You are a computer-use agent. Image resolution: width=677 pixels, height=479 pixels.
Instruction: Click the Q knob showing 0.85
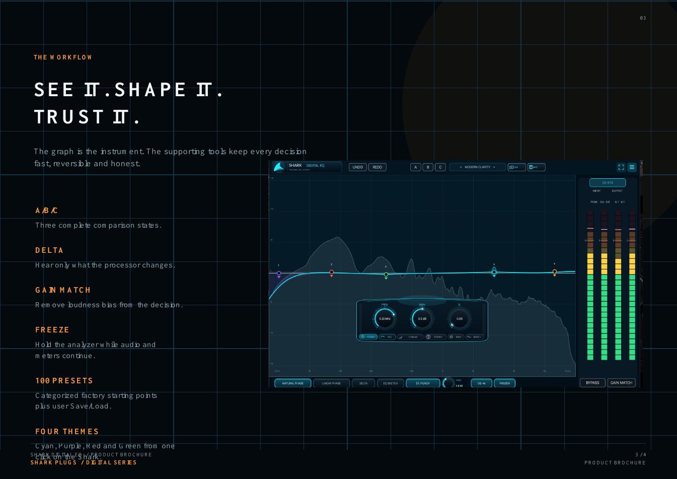point(459,319)
